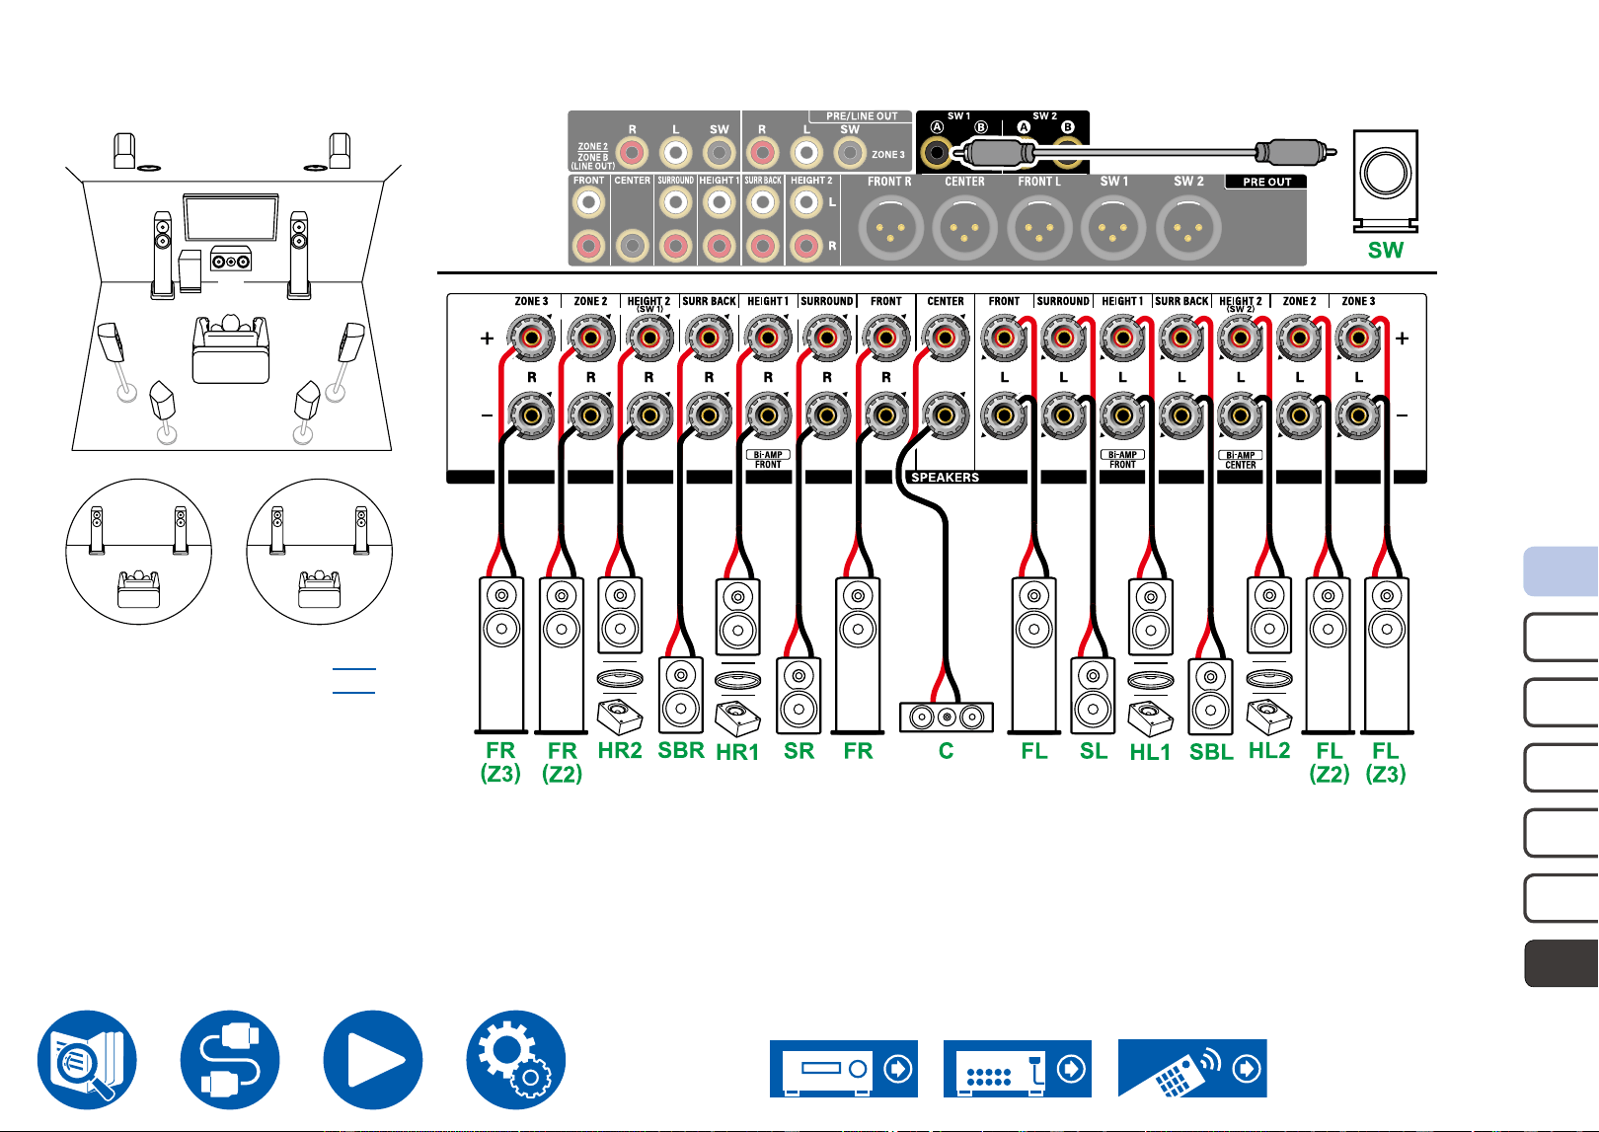Click the CENTER XLR pre out jack
The height and width of the screenshot is (1132, 1599).
pos(965,228)
